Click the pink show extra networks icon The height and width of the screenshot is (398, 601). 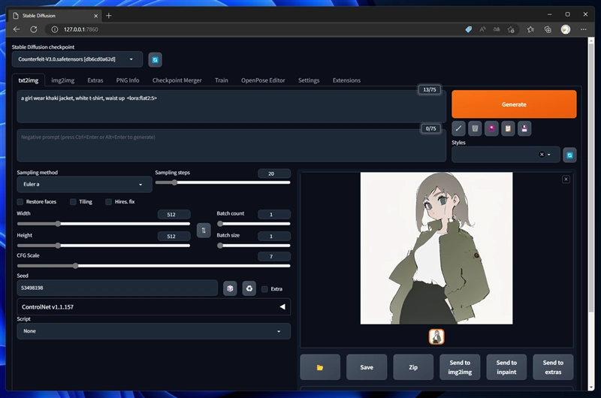[491, 128]
